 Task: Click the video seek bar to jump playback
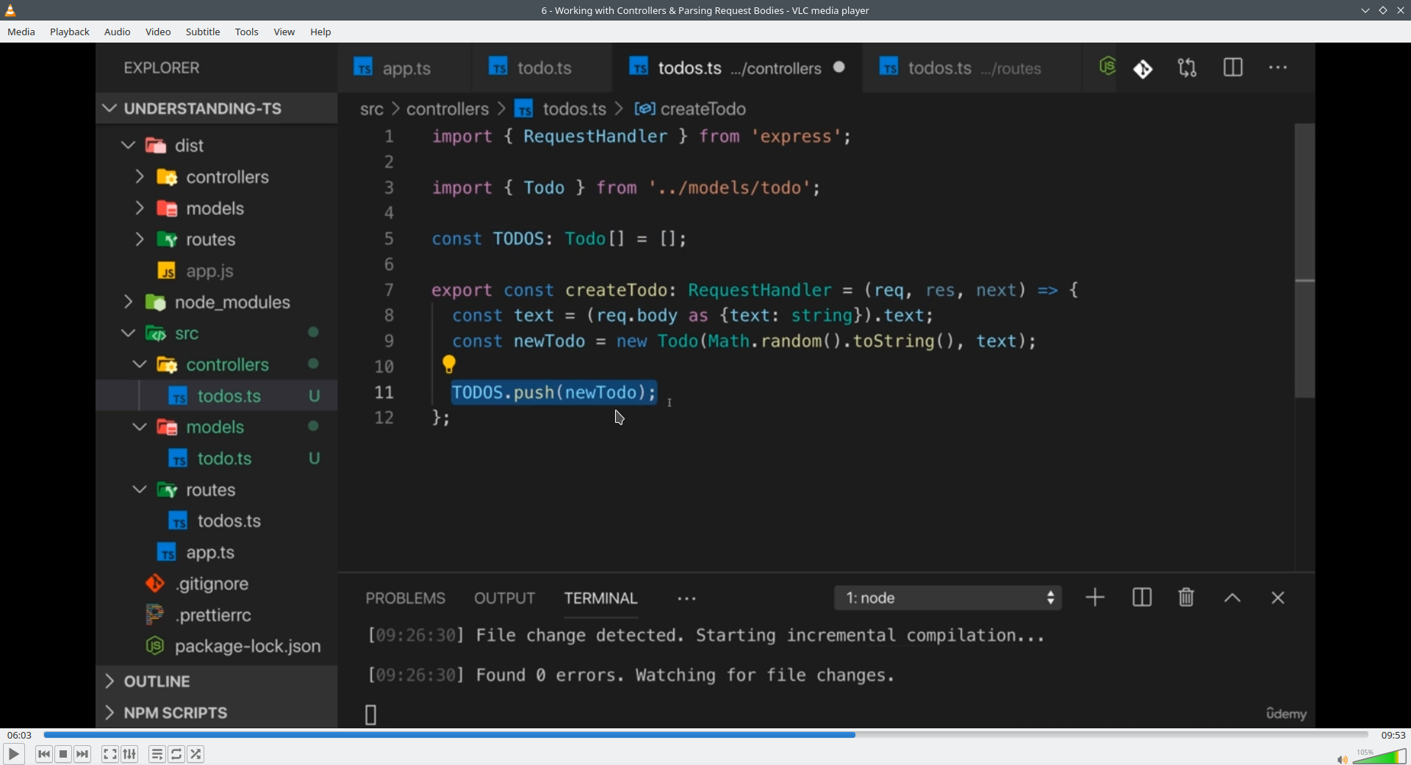705,734
